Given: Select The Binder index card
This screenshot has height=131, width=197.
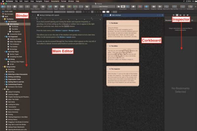Looking at the screenshot, I should 122,30.
